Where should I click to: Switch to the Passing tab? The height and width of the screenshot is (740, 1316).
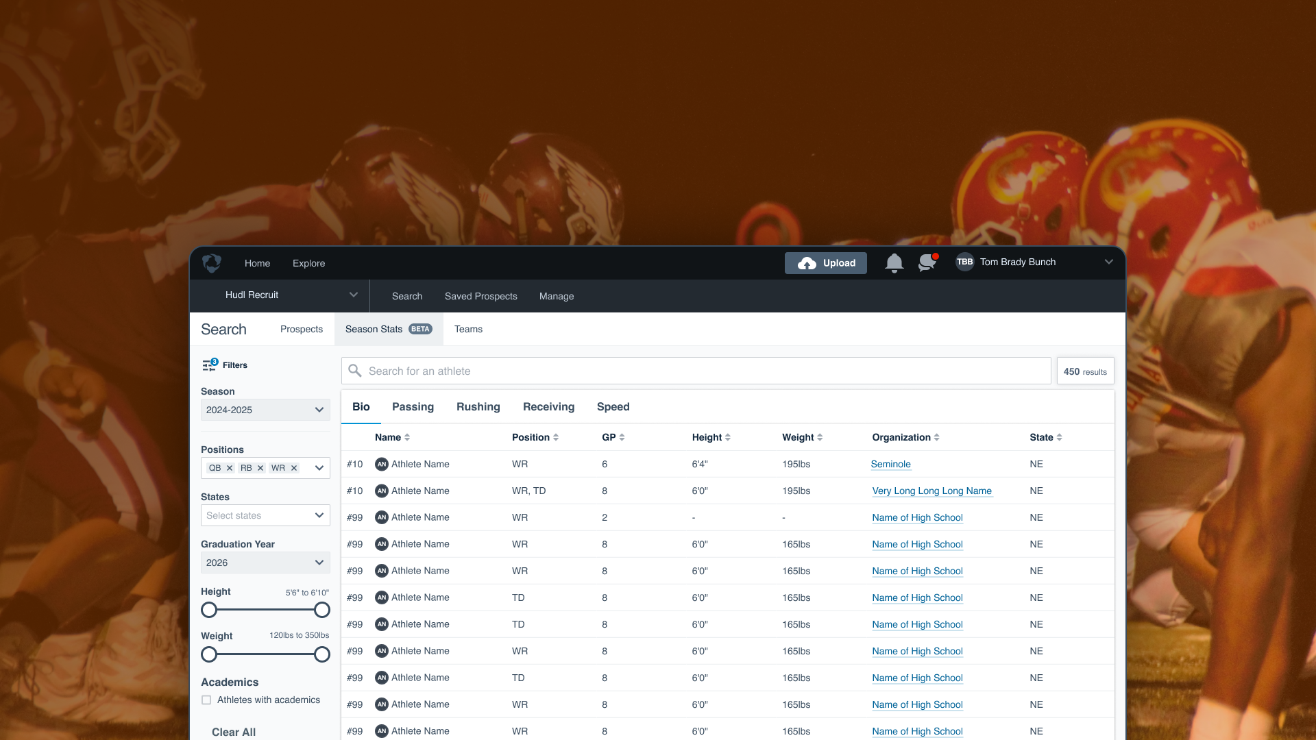tap(413, 406)
